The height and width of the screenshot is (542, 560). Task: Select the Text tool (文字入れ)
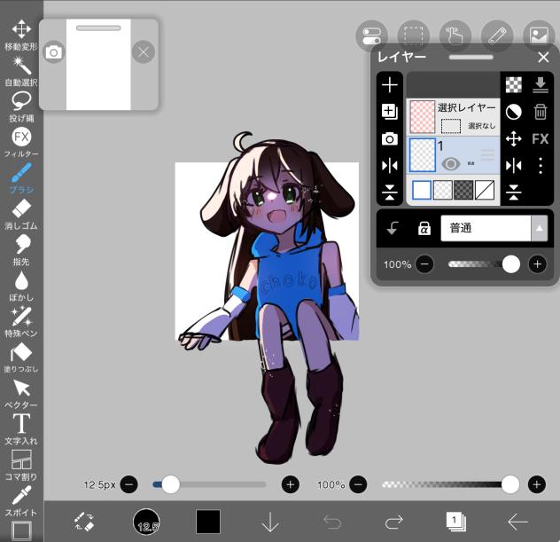tap(21, 429)
